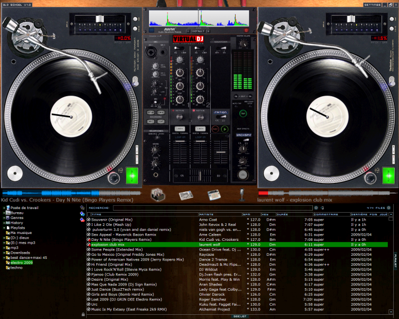Click the next beat arrow

point(250,96)
